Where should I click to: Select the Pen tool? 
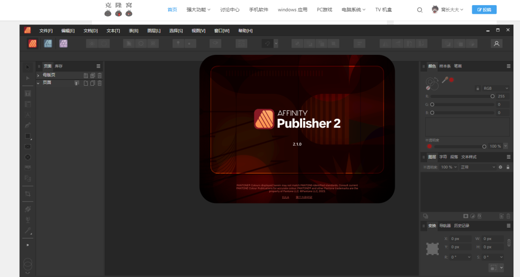(28, 125)
